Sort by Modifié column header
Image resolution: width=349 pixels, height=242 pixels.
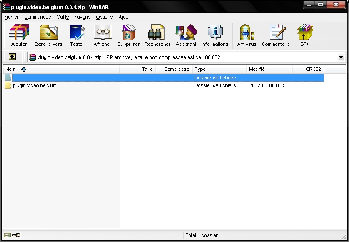269,69
